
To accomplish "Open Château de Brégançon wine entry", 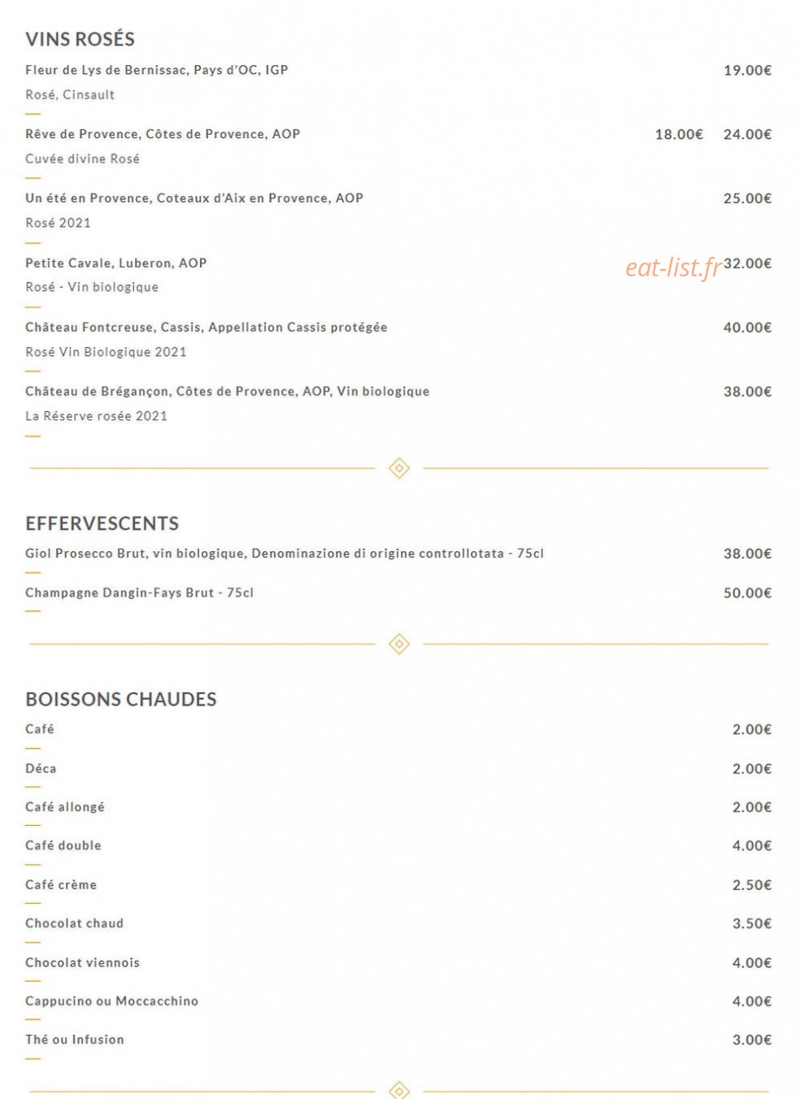I will 228,391.
